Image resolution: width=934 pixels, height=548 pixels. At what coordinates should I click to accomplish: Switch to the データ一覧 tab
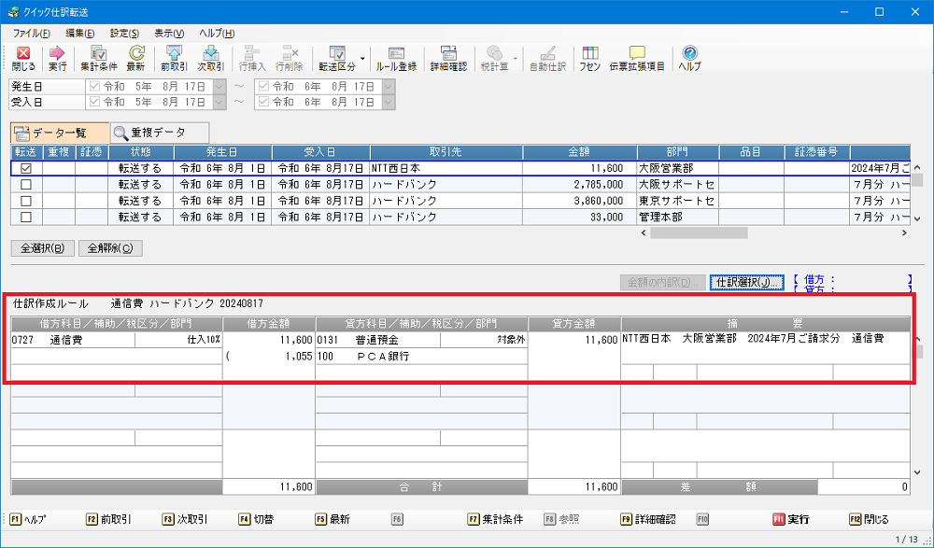click(x=60, y=133)
